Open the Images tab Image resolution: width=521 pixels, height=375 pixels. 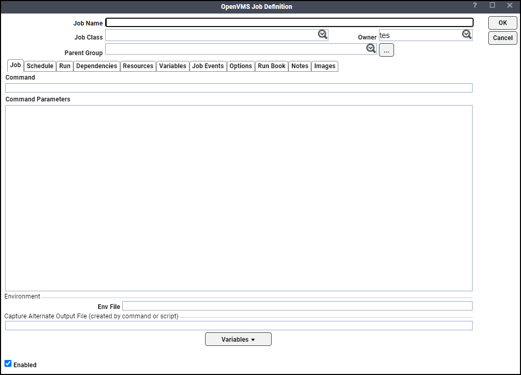click(x=324, y=66)
